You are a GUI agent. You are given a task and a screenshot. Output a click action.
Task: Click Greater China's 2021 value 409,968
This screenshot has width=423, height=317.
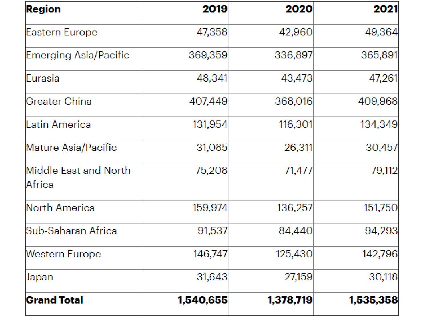click(x=378, y=101)
